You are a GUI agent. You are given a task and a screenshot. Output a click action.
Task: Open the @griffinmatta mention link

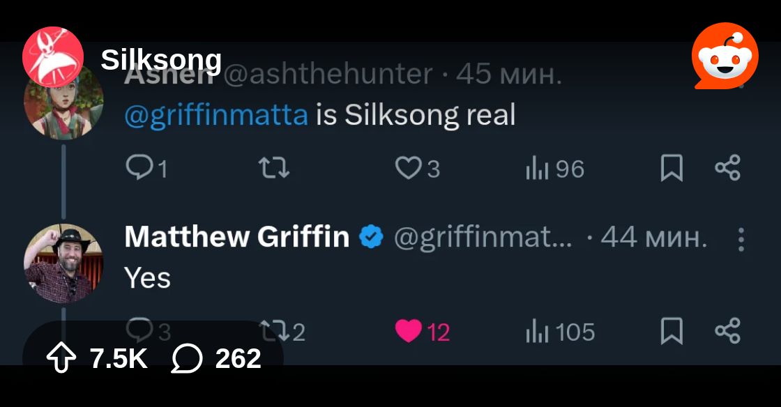(x=216, y=116)
